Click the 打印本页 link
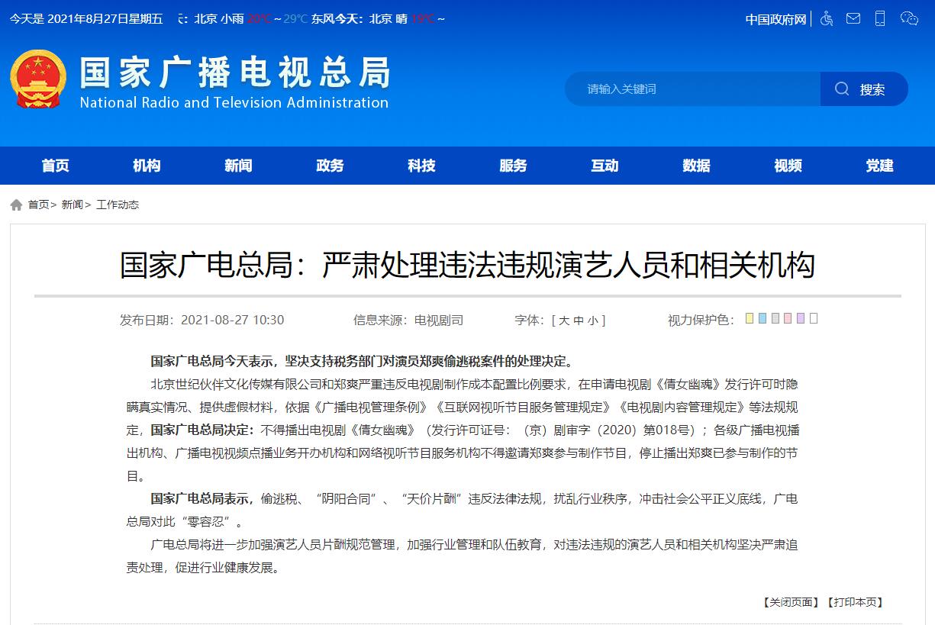The width and height of the screenshot is (935, 625). (x=855, y=602)
